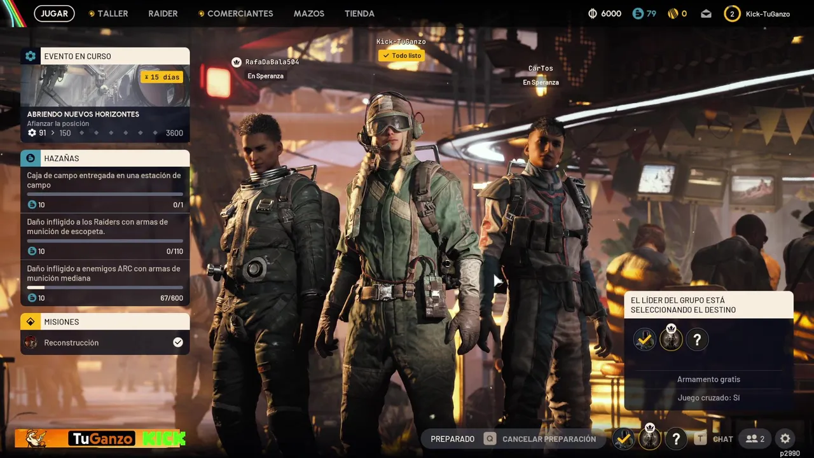
Task: Click the bottom bar question mark icon
Action: coord(676,438)
